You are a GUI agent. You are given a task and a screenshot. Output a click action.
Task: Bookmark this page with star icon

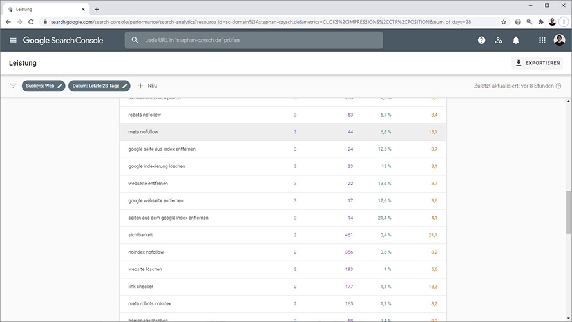point(504,22)
